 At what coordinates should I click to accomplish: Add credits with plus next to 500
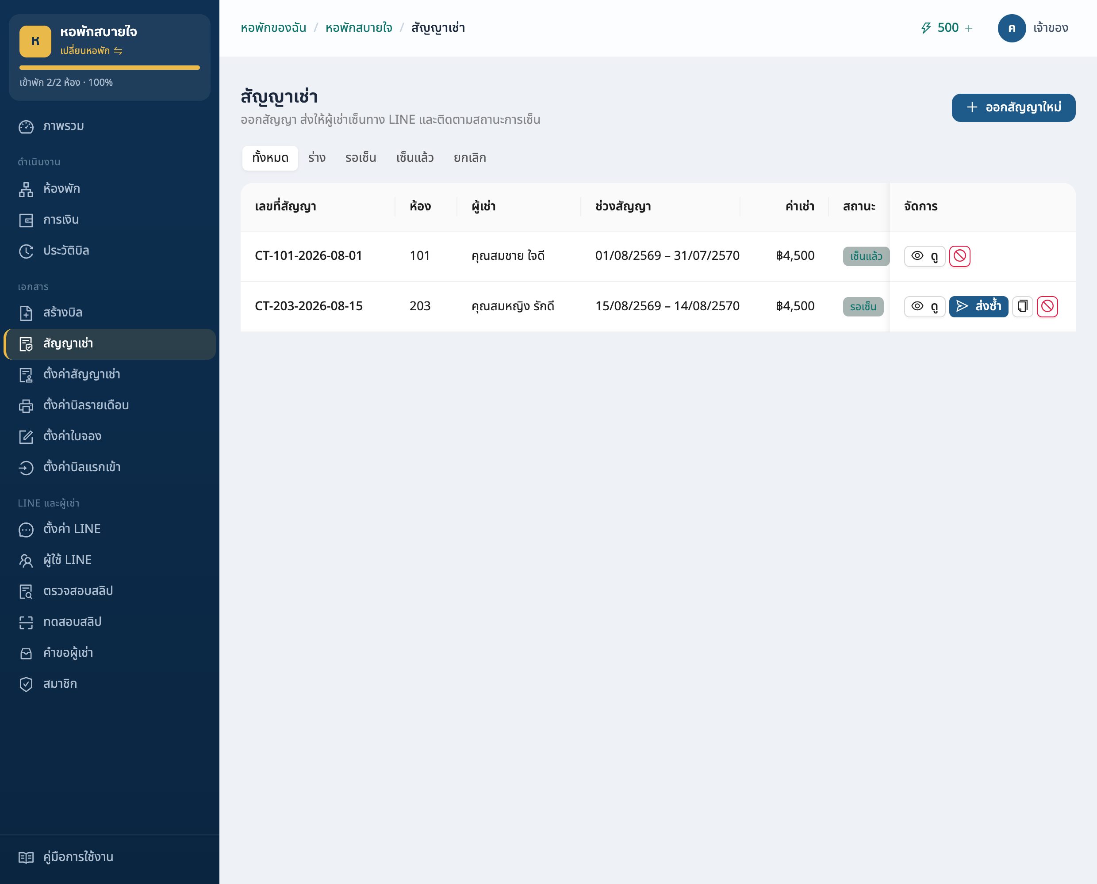click(969, 28)
